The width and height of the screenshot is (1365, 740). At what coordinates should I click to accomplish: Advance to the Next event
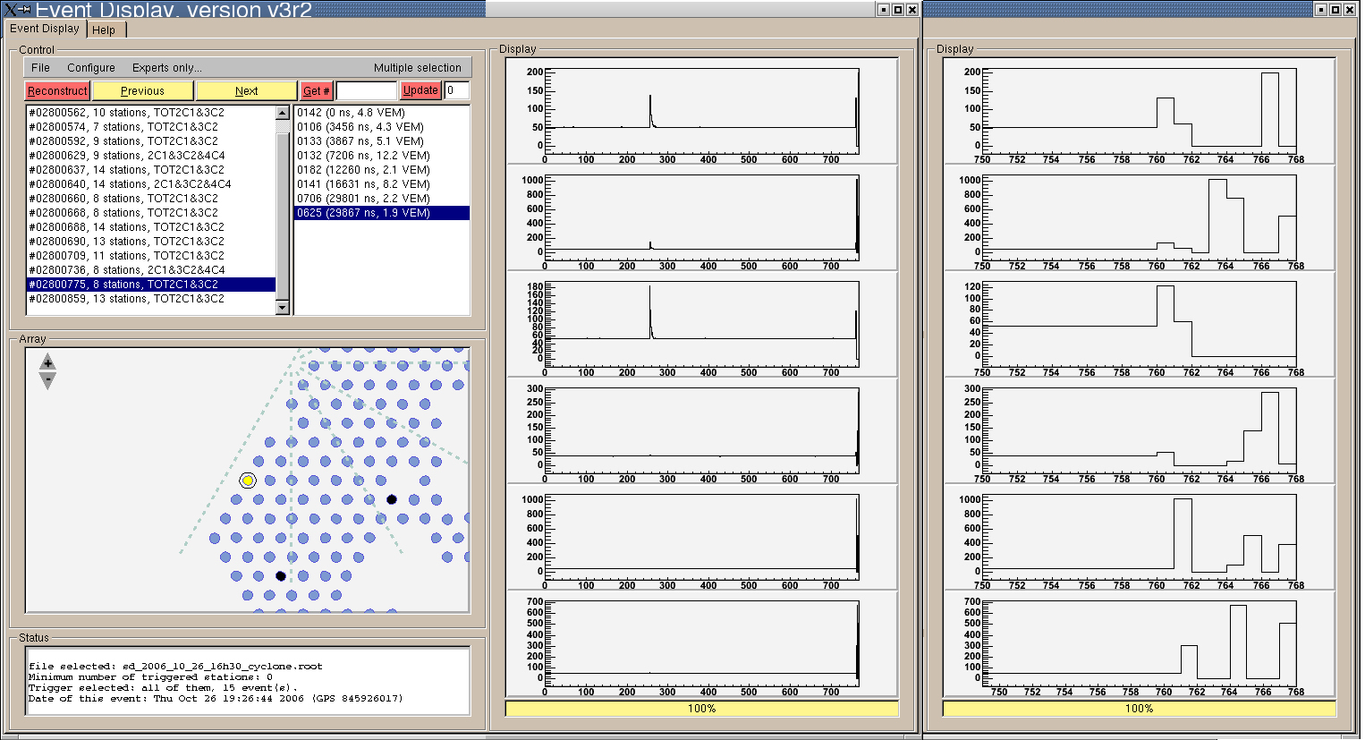[x=246, y=90]
